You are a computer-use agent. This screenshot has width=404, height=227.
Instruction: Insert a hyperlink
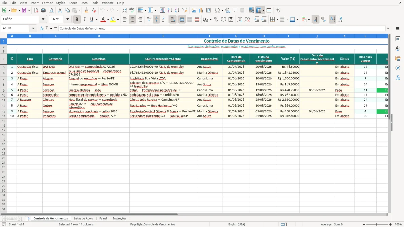click(x=228, y=10)
